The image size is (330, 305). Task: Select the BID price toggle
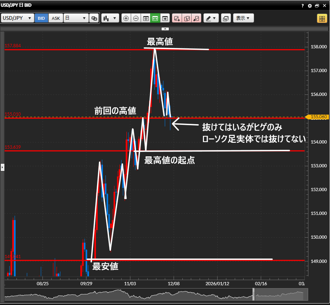(42, 18)
